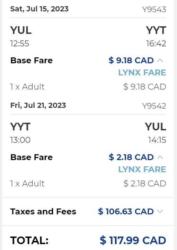Click the second Base Fare label
The height and width of the screenshot is (250, 177).
click(x=32, y=157)
